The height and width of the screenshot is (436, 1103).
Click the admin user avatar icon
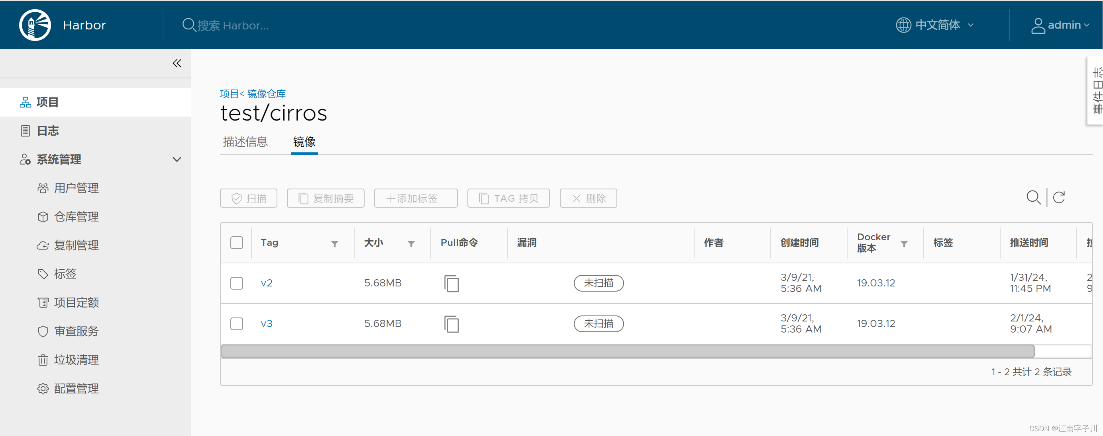tap(1038, 25)
